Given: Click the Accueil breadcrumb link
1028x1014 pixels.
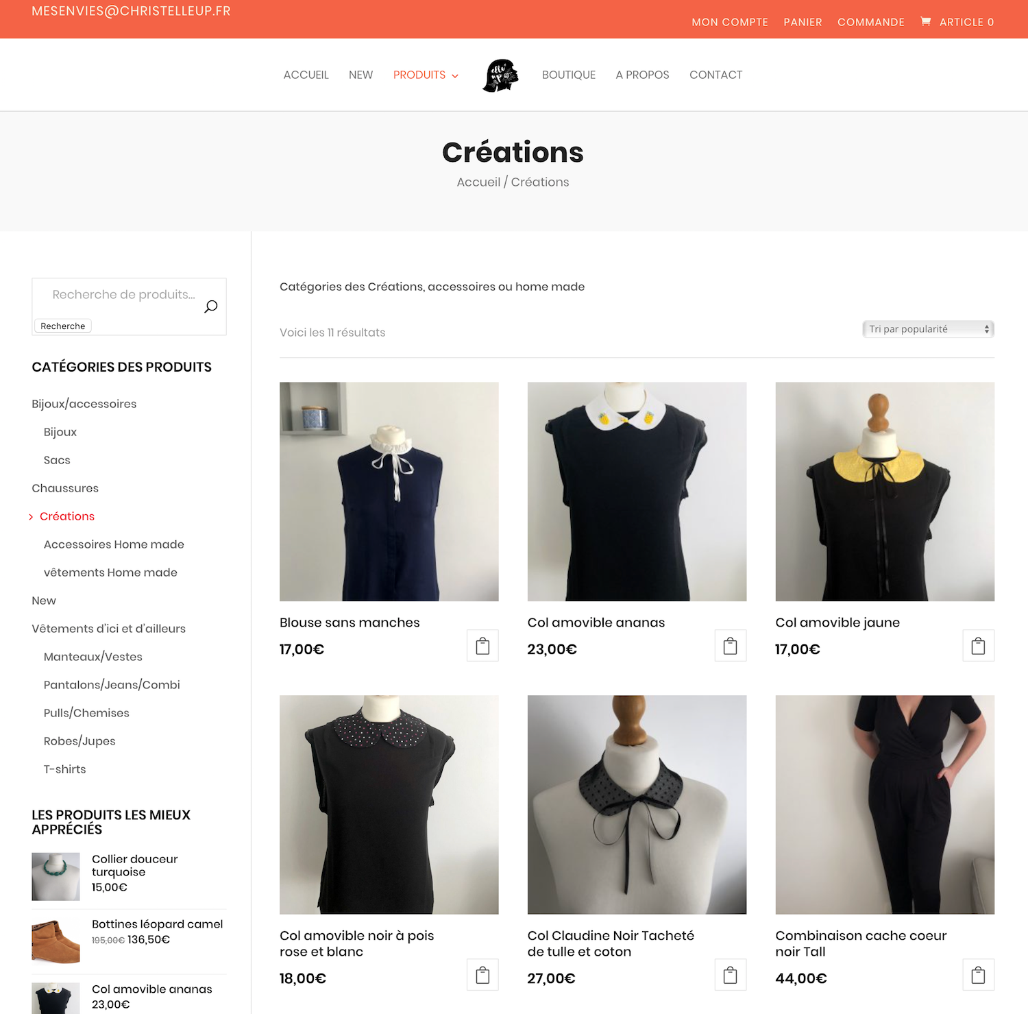Looking at the screenshot, I should 478,182.
